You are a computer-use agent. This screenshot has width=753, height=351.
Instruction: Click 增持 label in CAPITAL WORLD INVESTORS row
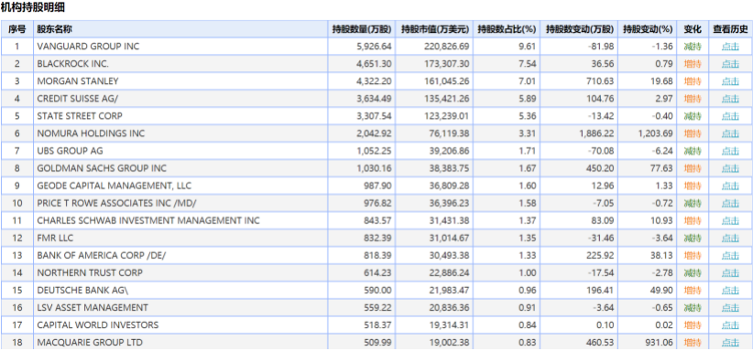click(x=693, y=325)
